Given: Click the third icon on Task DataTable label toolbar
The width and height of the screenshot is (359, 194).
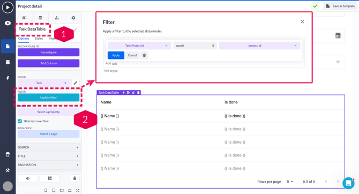Looking at the screenshot, I should click(x=133, y=93).
